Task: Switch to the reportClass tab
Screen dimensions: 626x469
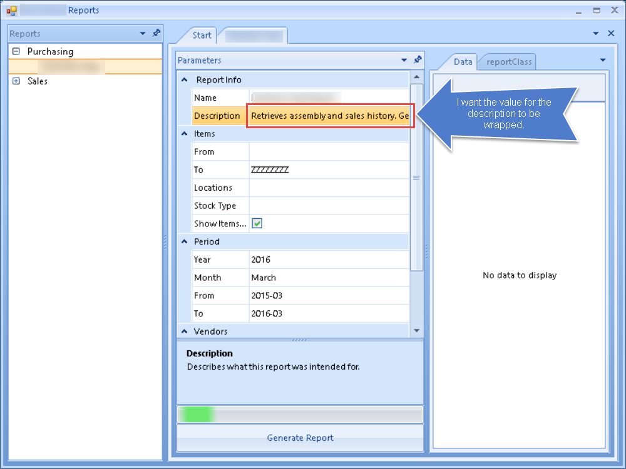Action: click(509, 62)
